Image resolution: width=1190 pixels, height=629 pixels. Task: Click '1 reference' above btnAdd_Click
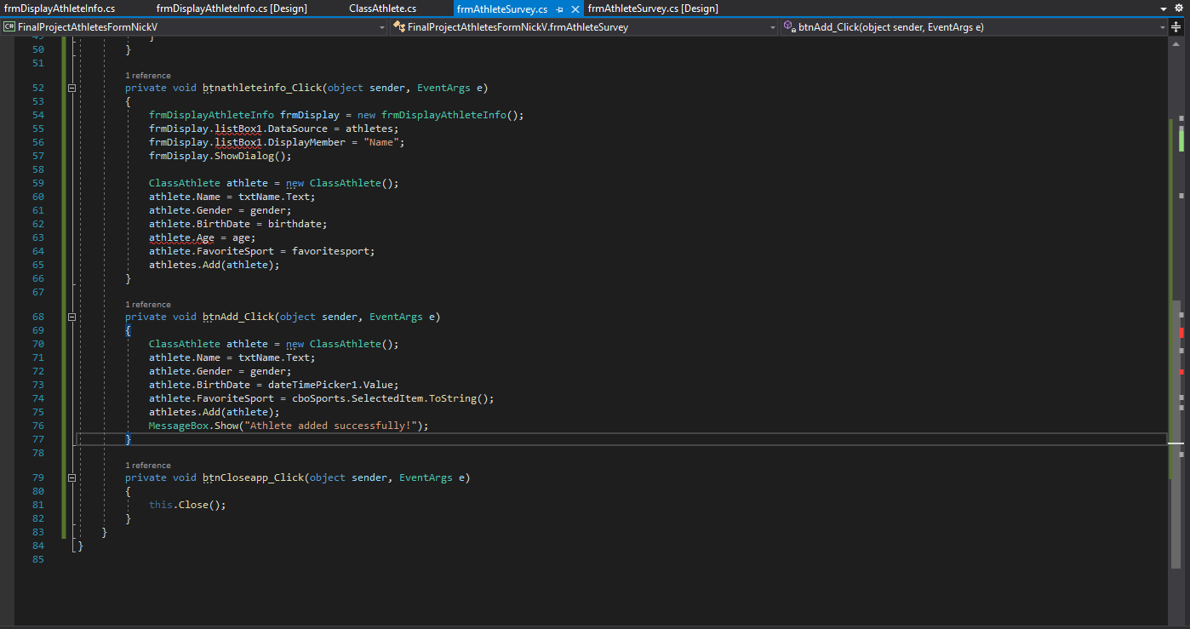147,304
